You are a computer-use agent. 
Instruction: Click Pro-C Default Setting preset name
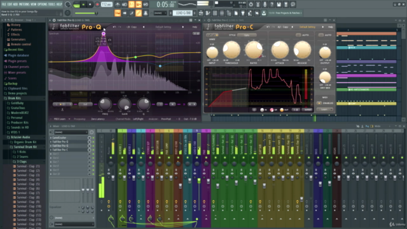point(307,27)
